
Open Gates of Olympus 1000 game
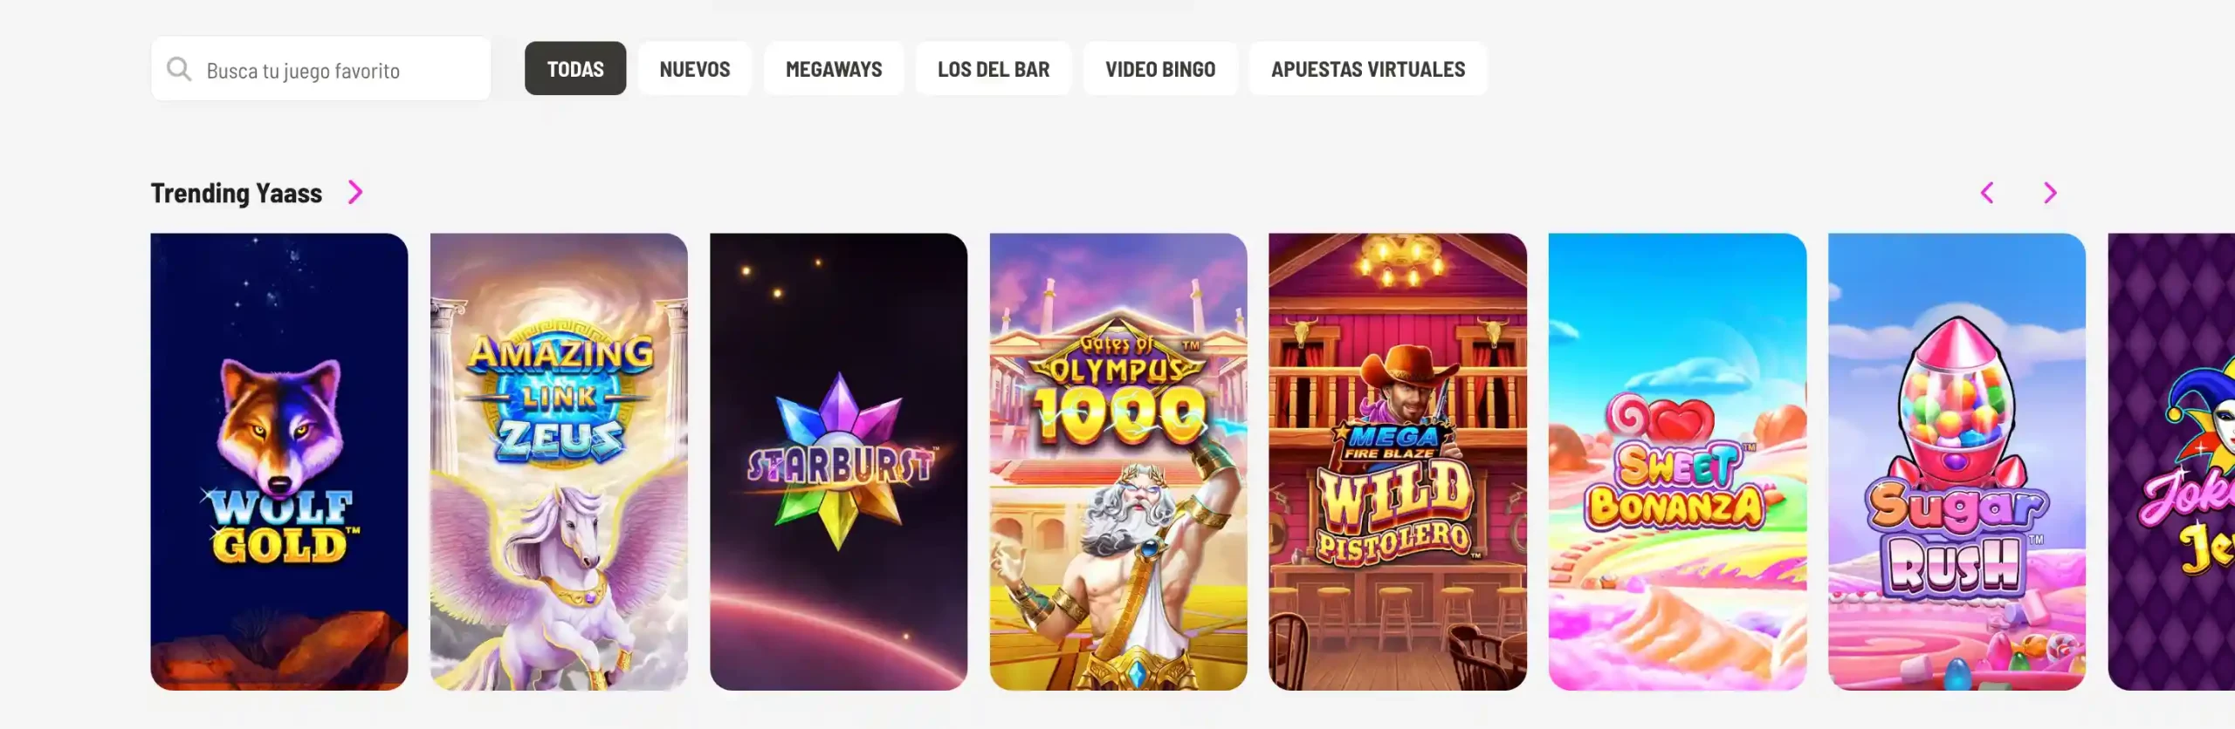[x=1118, y=461]
